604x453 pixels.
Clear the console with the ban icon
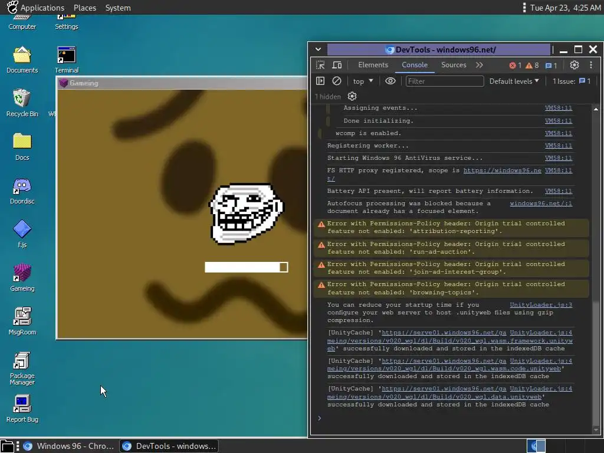point(337,81)
